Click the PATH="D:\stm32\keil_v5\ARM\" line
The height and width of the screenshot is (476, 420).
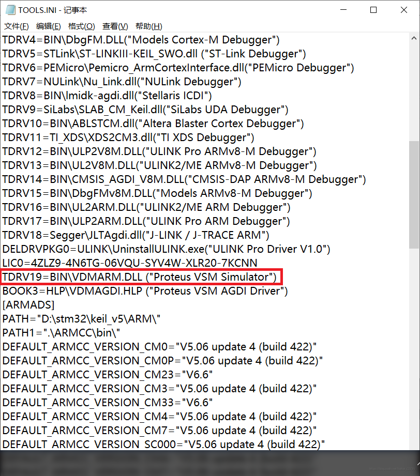click(x=81, y=319)
